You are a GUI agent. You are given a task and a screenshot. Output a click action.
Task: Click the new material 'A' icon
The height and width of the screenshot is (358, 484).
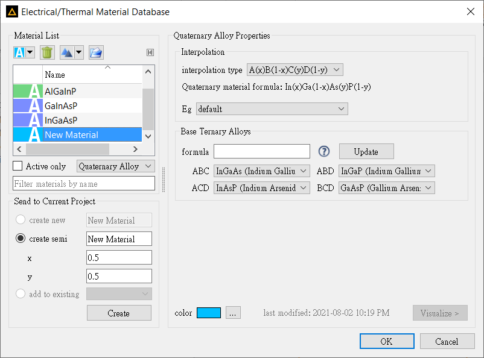pyautogui.click(x=20, y=52)
